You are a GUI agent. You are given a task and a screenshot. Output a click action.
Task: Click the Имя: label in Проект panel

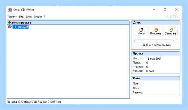136,58
